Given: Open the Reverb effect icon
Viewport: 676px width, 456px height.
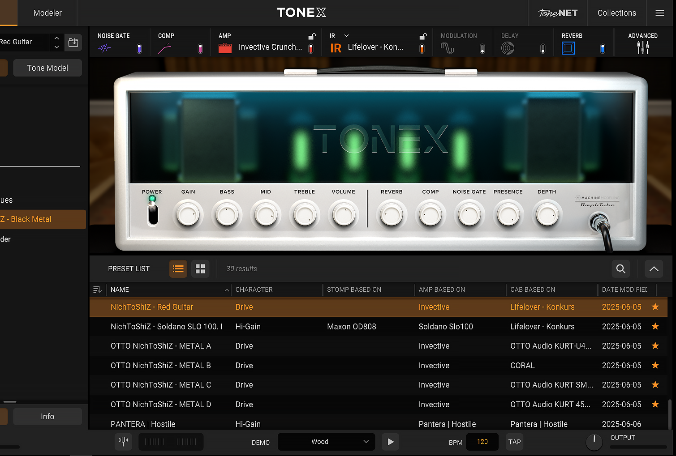Looking at the screenshot, I should pos(568,48).
